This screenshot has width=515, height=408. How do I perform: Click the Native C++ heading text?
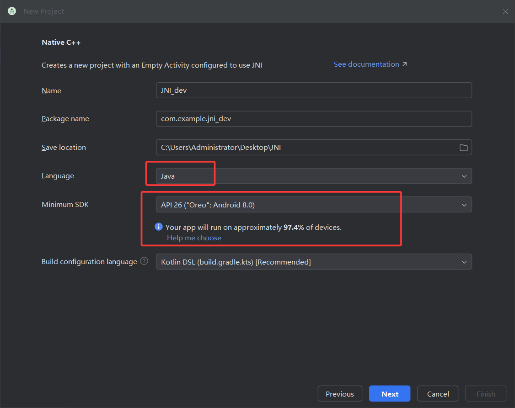click(x=61, y=42)
